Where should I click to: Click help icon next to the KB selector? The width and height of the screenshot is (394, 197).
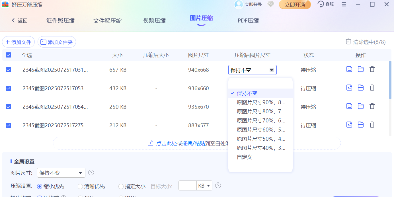[218, 186]
